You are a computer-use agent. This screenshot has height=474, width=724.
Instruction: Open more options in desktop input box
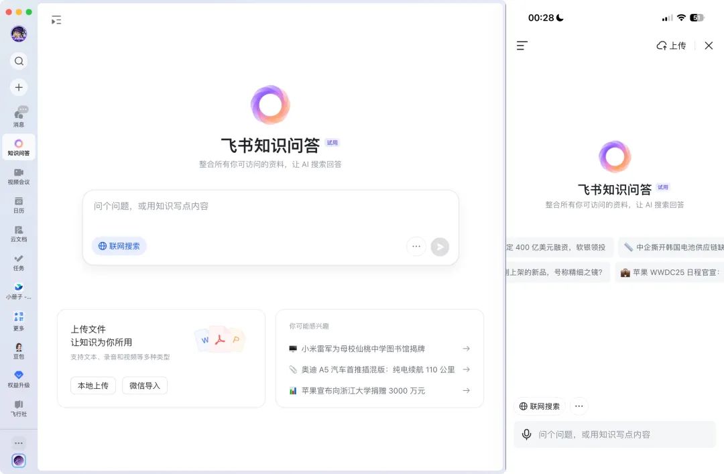(416, 246)
